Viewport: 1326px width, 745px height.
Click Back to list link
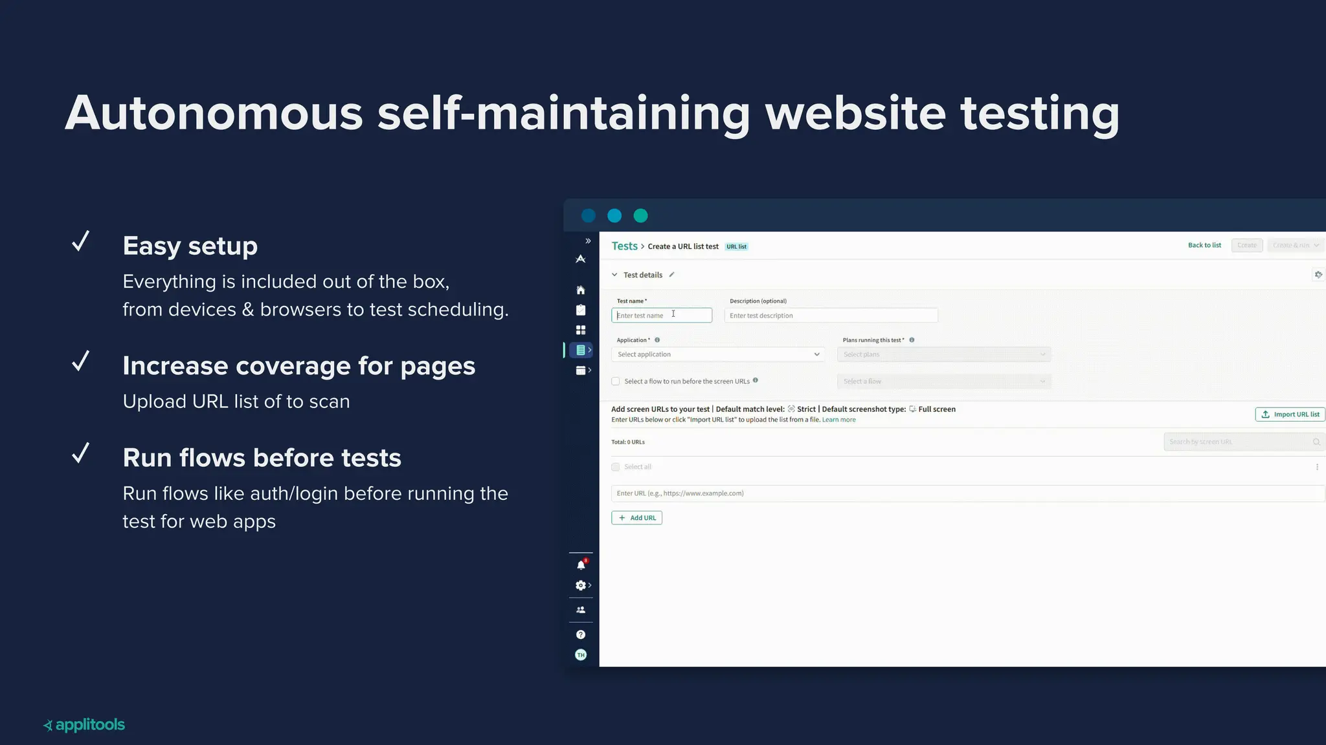[x=1204, y=245]
